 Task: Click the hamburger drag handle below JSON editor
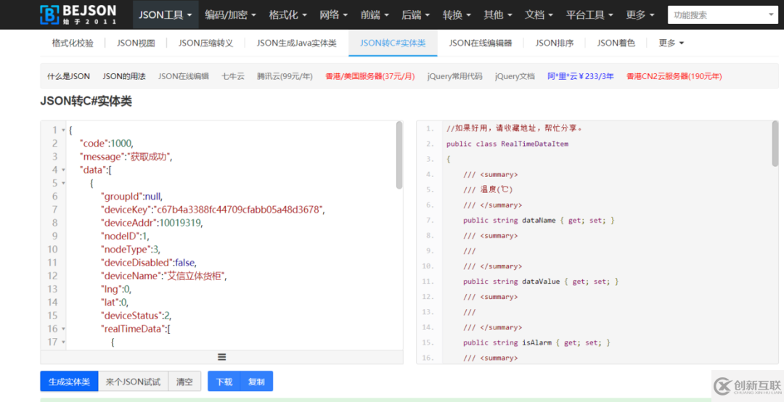(x=222, y=357)
